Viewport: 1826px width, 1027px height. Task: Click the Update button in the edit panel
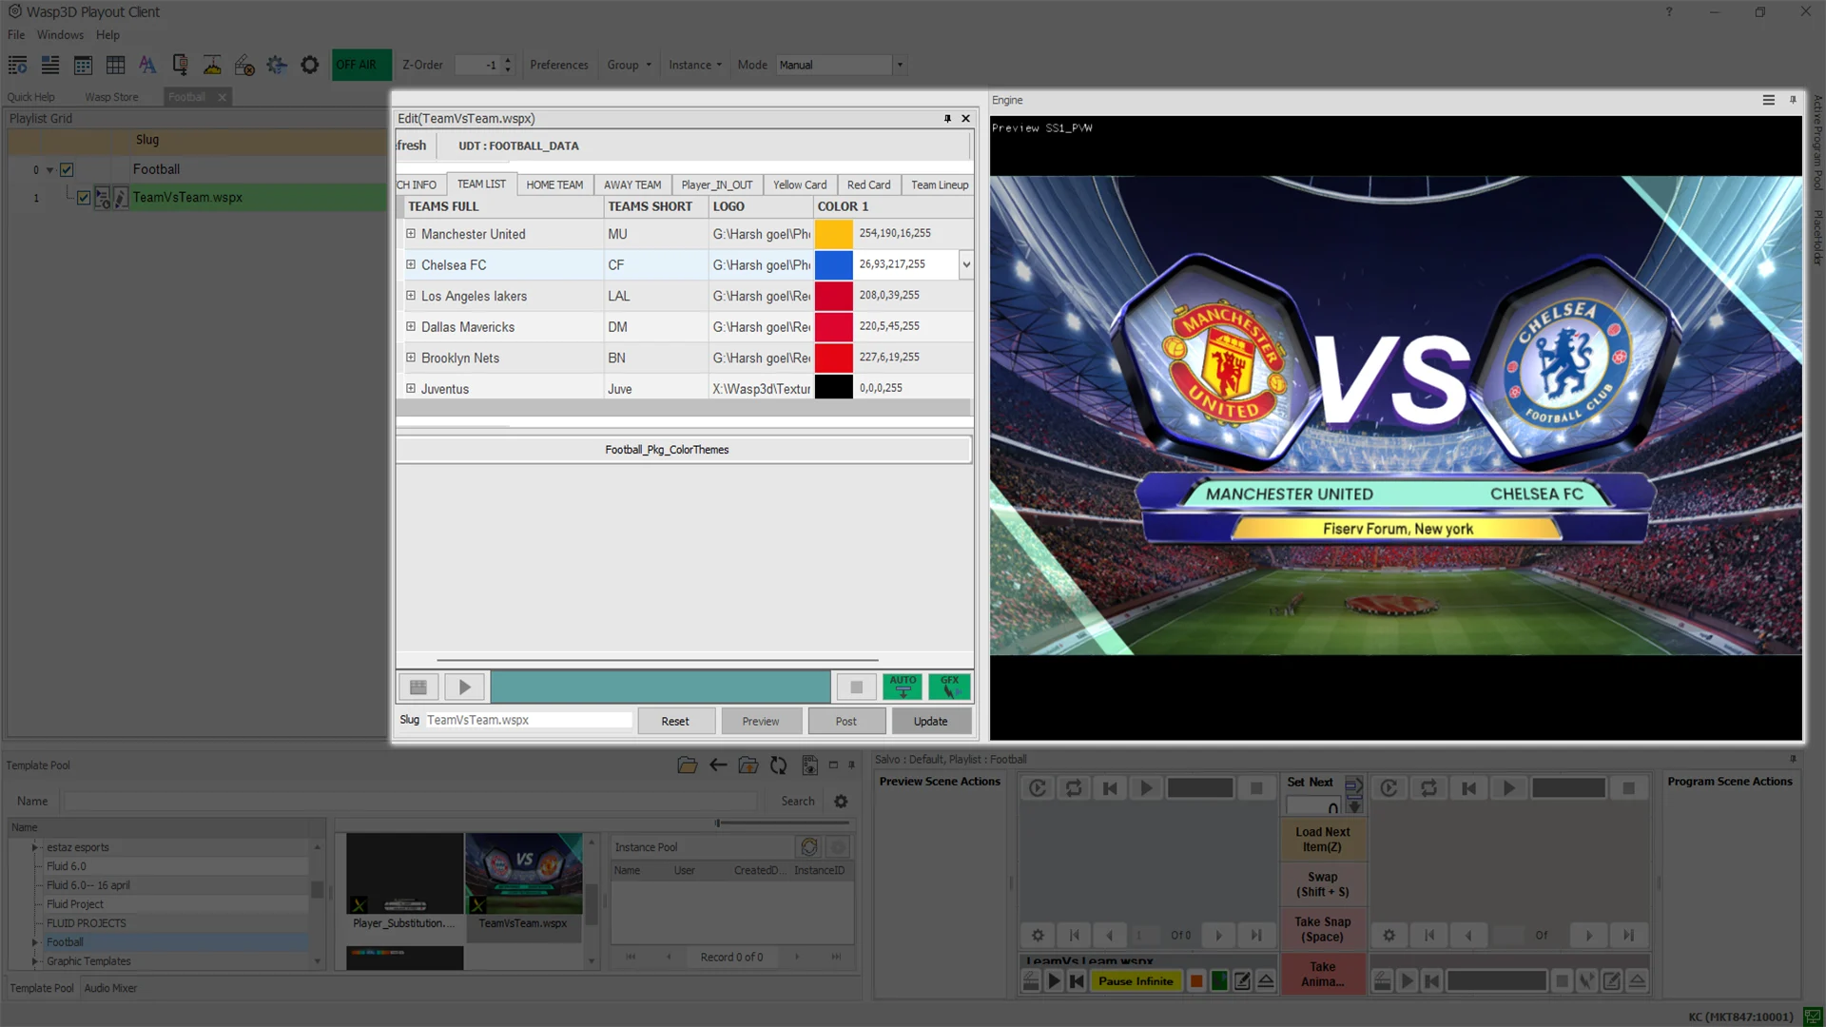point(931,721)
